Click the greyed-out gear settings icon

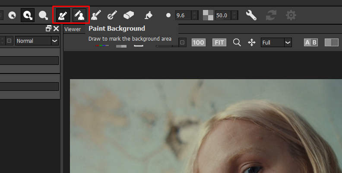tap(291, 15)
